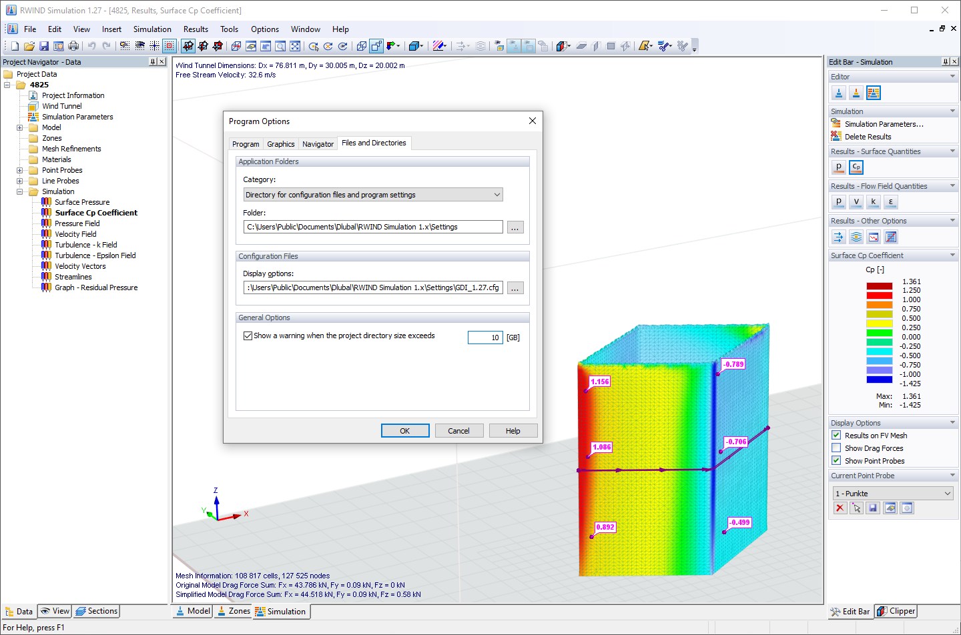Click the velocity vectors arrows icon
The image size is (961, 635).
[x=839, y=237]
